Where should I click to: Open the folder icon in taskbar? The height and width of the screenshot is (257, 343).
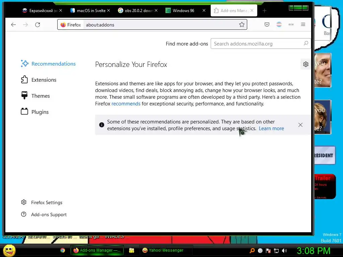pyautogui.click(x=131, y=250)
